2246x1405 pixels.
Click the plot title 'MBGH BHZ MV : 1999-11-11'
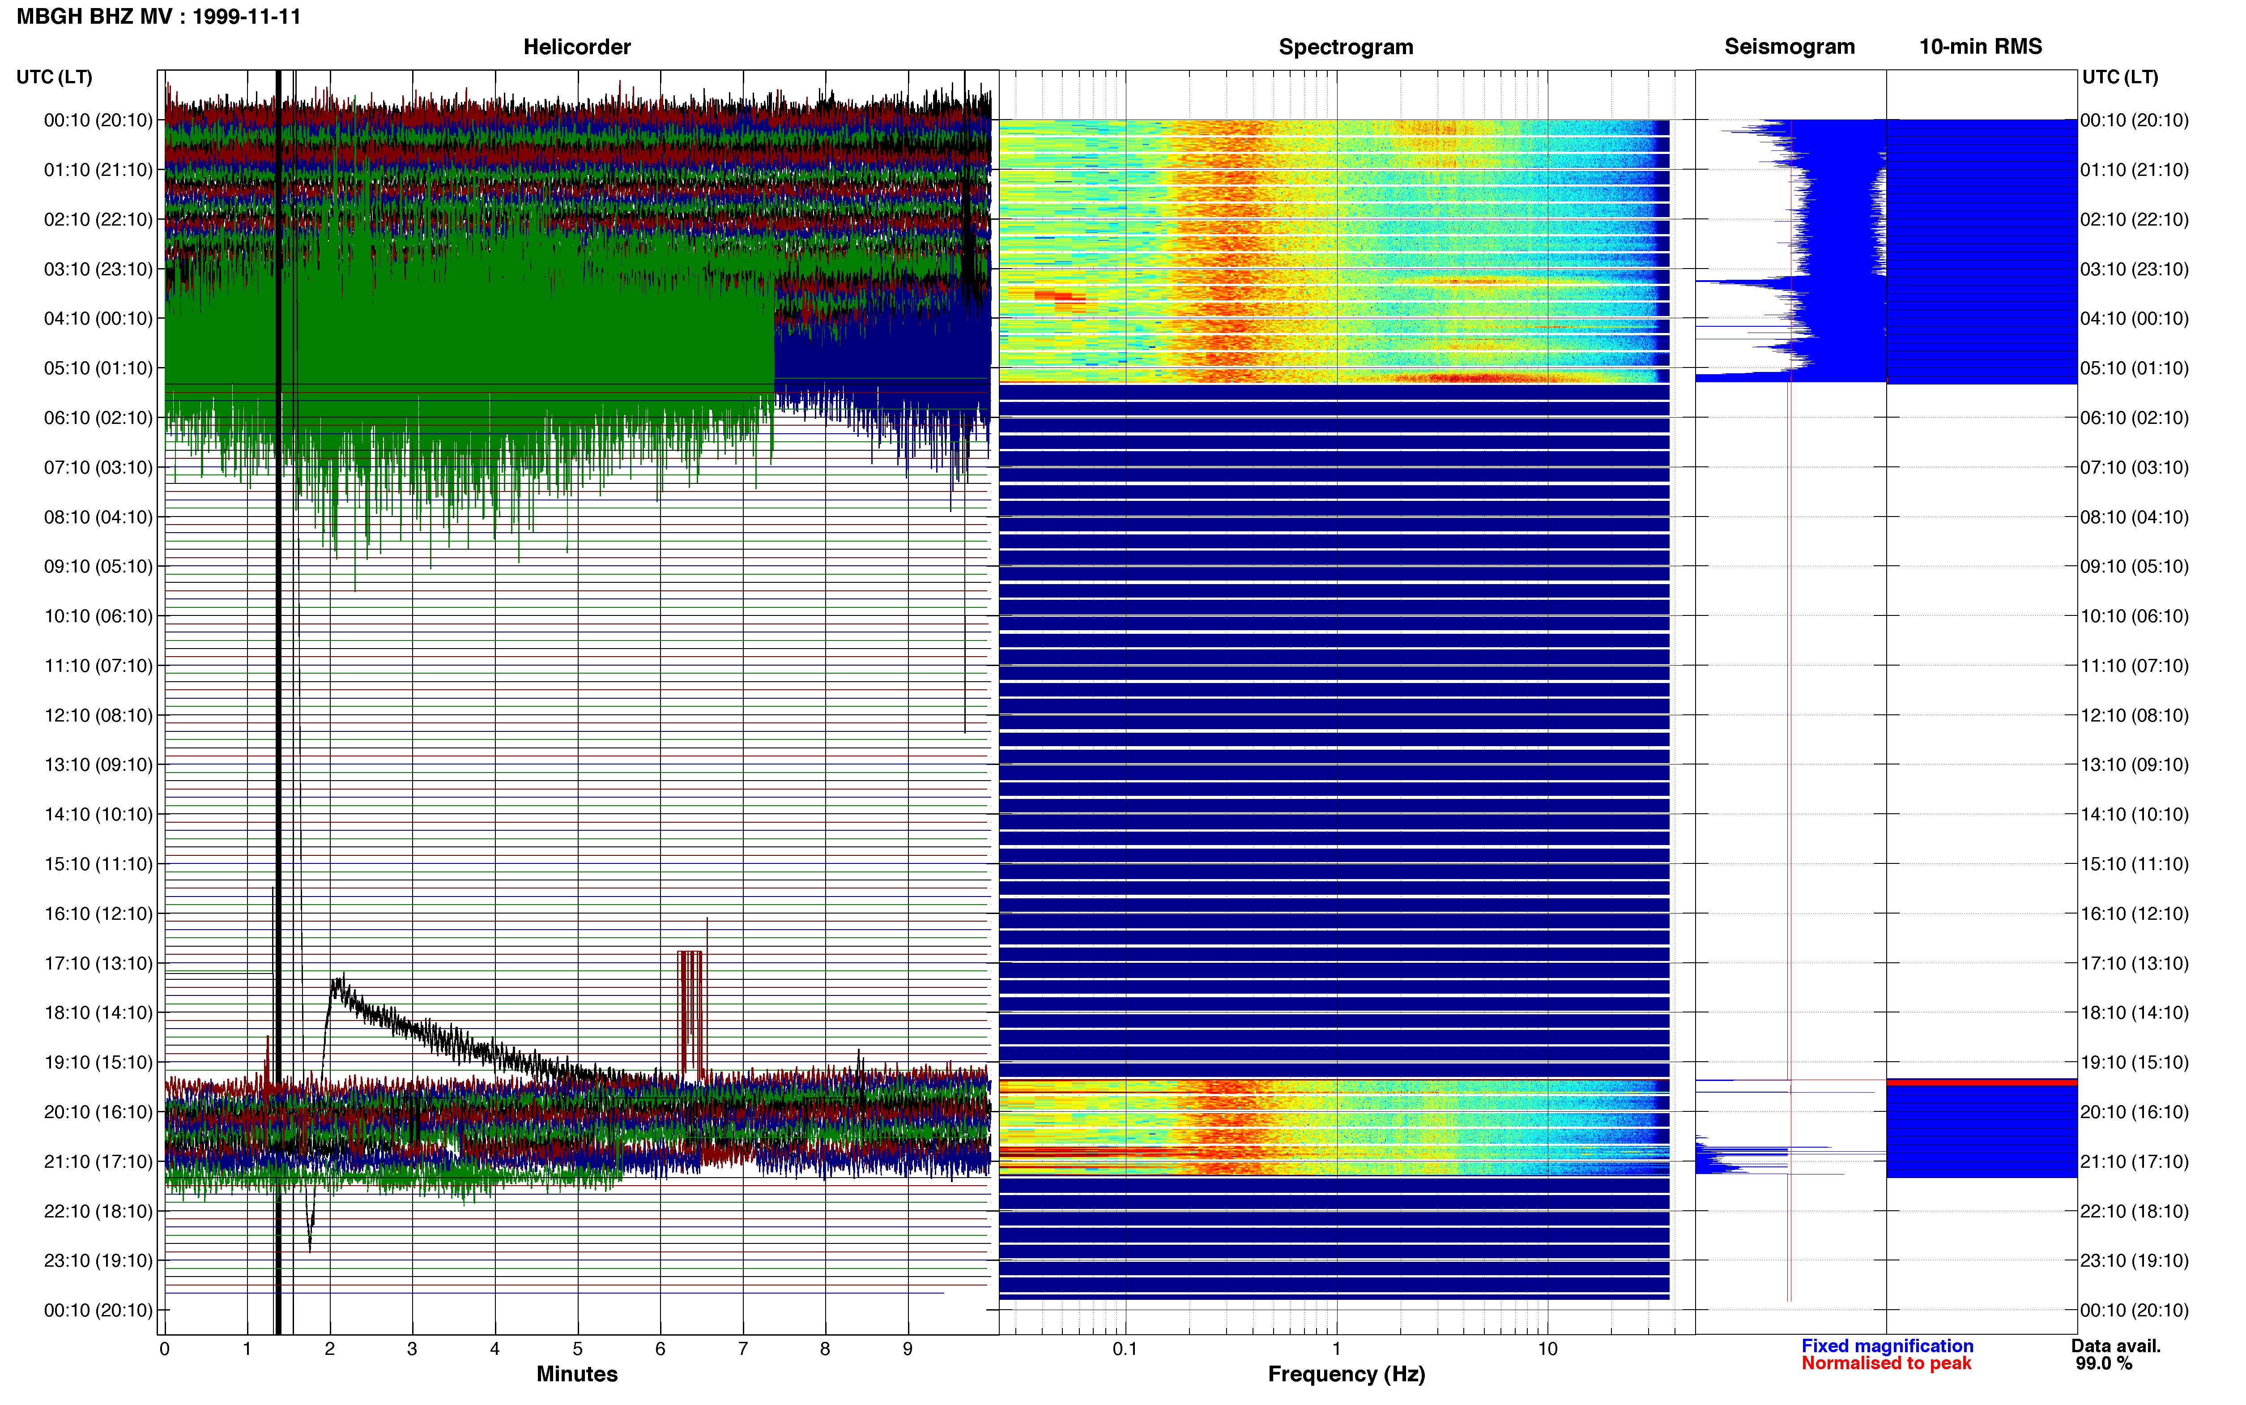[x=159, y=17]
